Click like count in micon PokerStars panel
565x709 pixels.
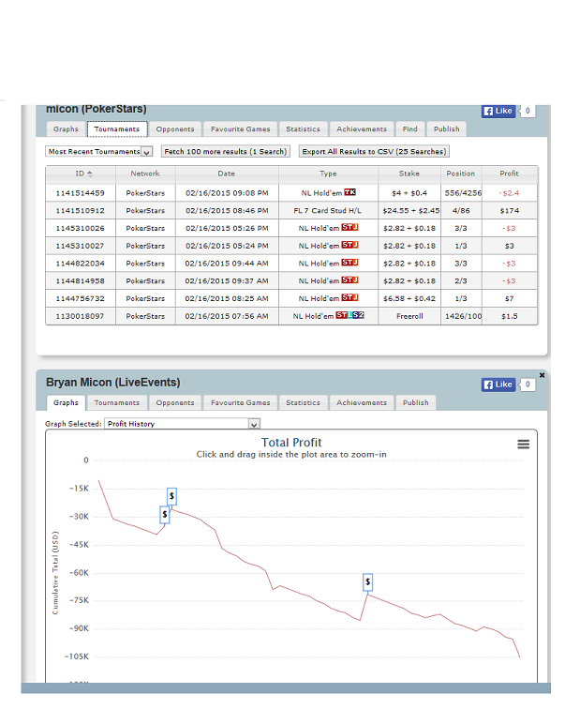pyautogui.click(x=528, y=111)
